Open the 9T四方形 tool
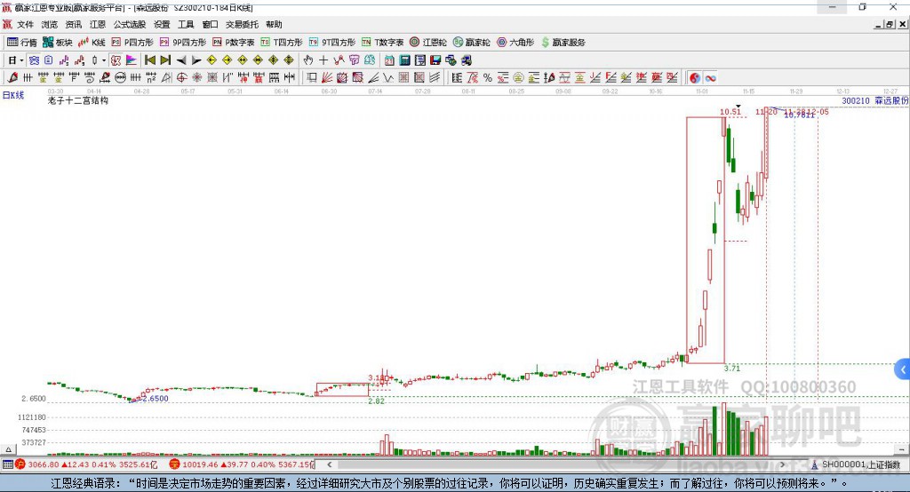 332,43
